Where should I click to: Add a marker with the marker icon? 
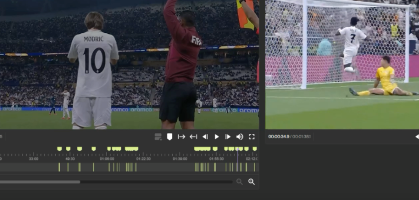170,137
